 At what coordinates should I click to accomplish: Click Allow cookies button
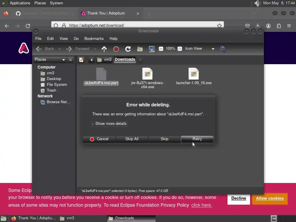(270, 198)
